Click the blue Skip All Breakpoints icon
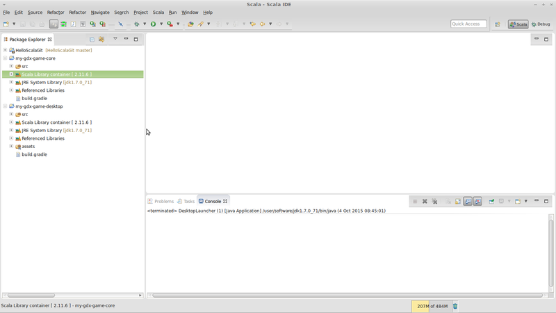This screenshot has width=556, height=313. 120,24
